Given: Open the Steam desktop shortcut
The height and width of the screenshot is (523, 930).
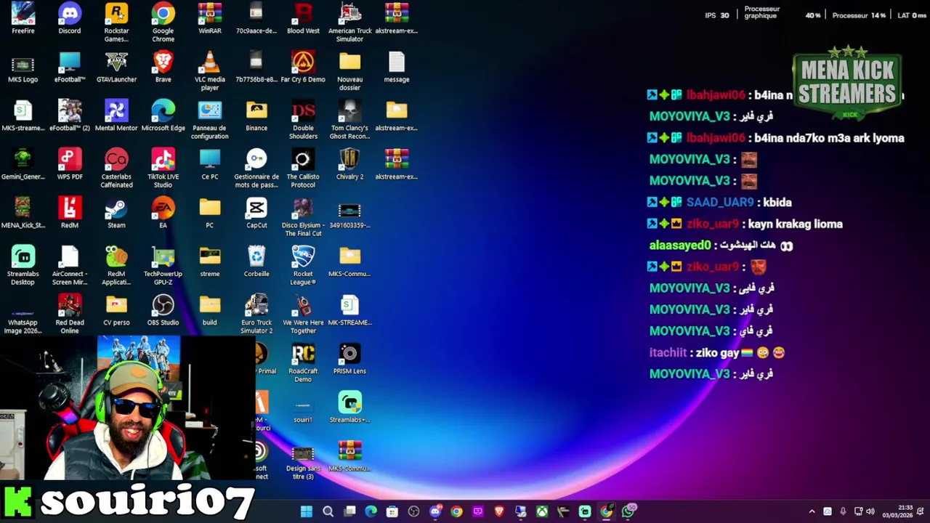Looking at the screenshot, I should pyautogui.click(x=116, y=213).
